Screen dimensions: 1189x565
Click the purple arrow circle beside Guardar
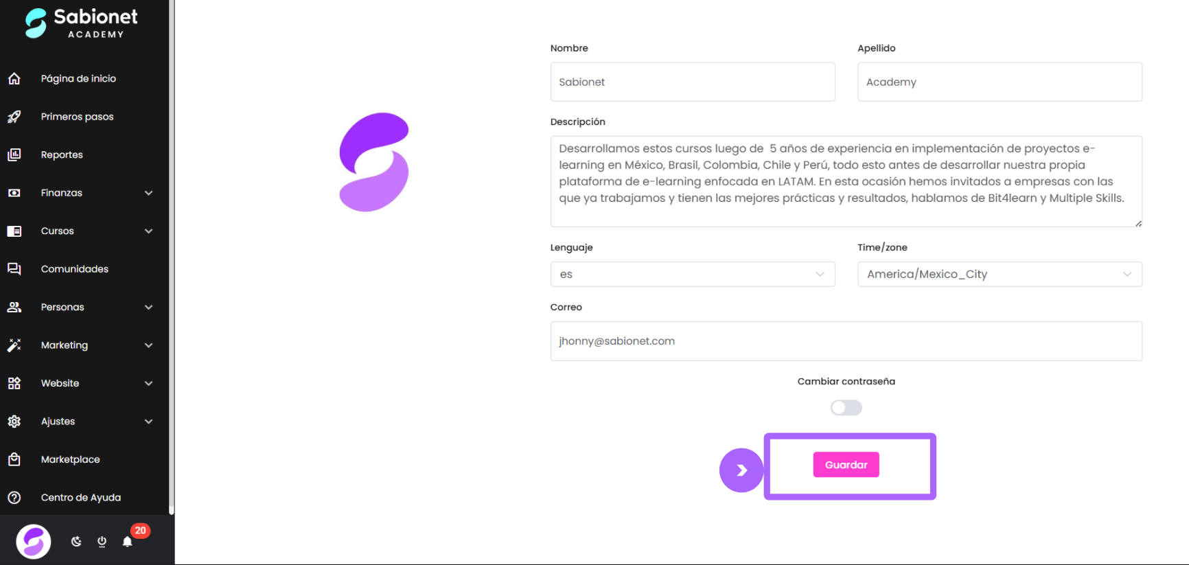[x=741, y=470]
